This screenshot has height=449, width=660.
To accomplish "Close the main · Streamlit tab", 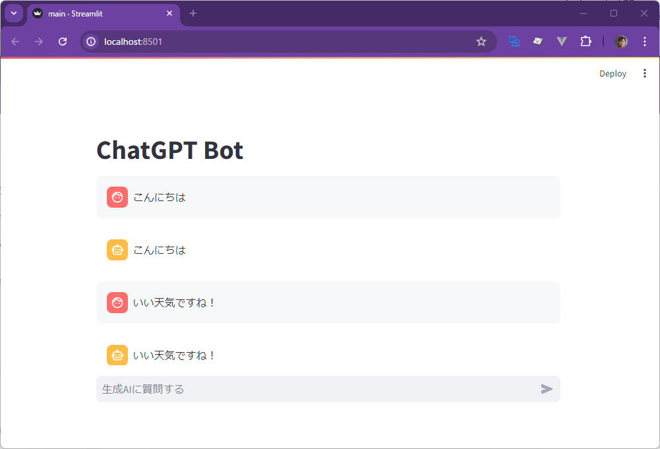I will 169,13.
